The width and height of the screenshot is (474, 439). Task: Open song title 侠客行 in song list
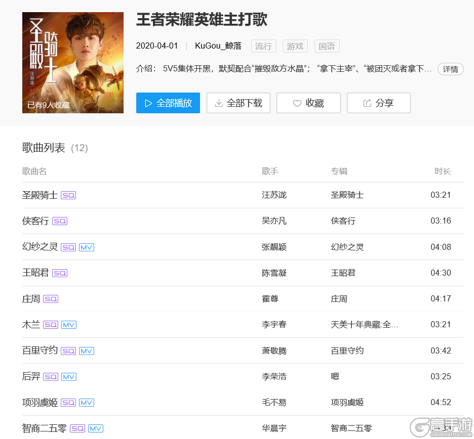tap(35, 221)
